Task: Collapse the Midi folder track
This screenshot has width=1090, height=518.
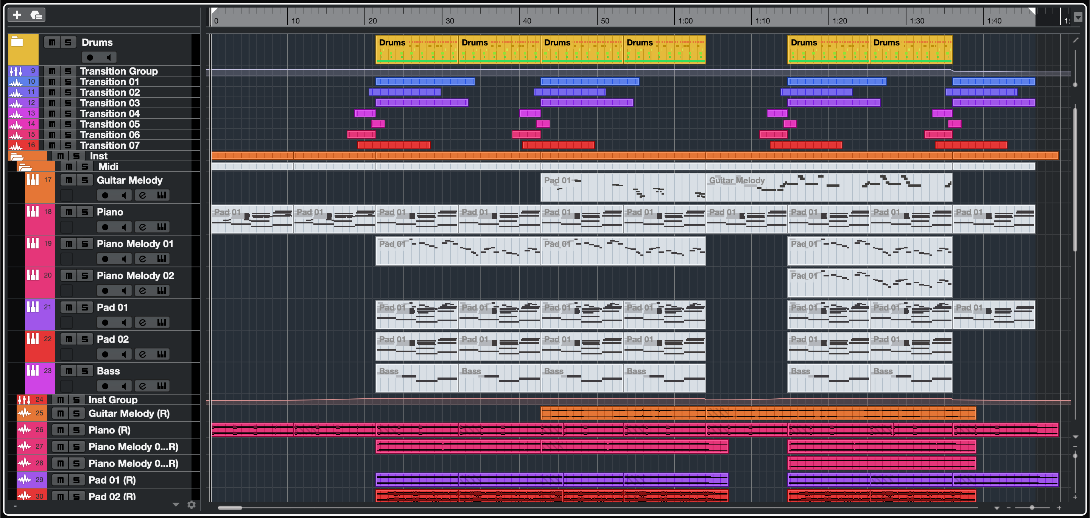Action: point(25,167)
